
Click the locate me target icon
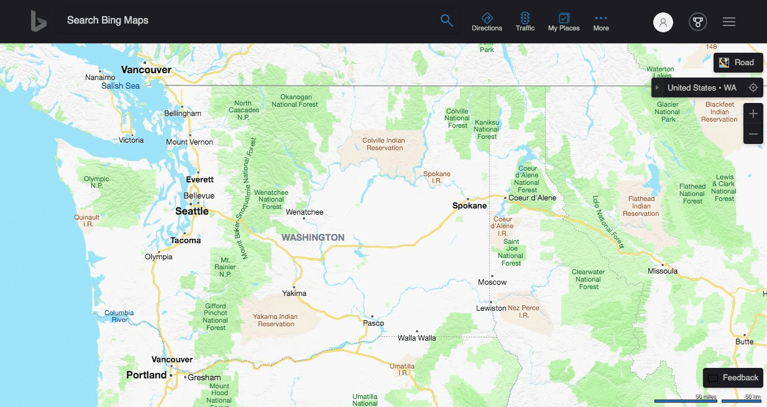(753, 87)
